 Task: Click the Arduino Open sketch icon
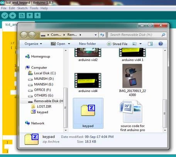click(30, 16)
